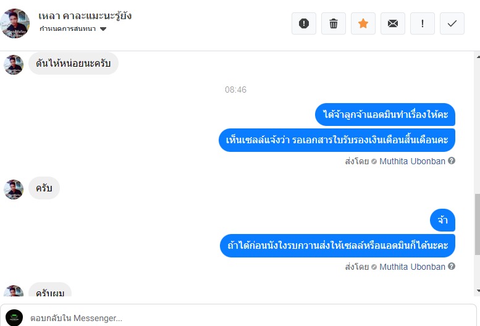This screenshot has width=480, height=326.
Task: Click the customer's header profile picture
Action: pyautogui.click(x=15, y=23)
